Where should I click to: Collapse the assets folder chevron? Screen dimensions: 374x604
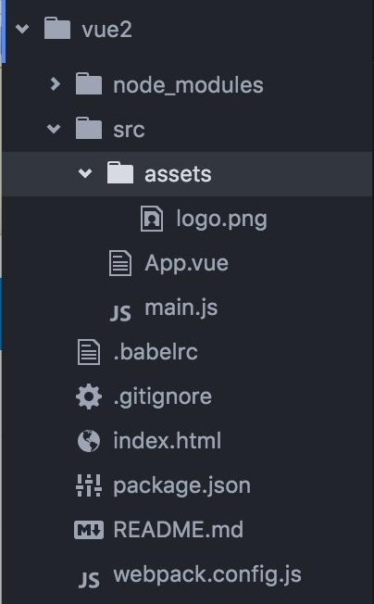(x=85, y=173)
